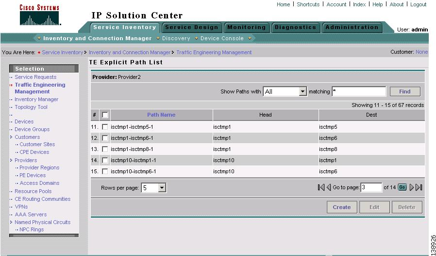Click path name isctmp10-isctmp1-1 text
Screen dimensions: 436x256
click(x=134, y=160)
